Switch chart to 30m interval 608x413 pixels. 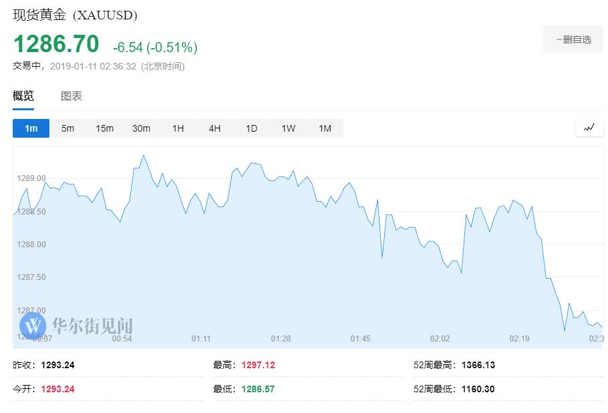[x=141, y=128]
